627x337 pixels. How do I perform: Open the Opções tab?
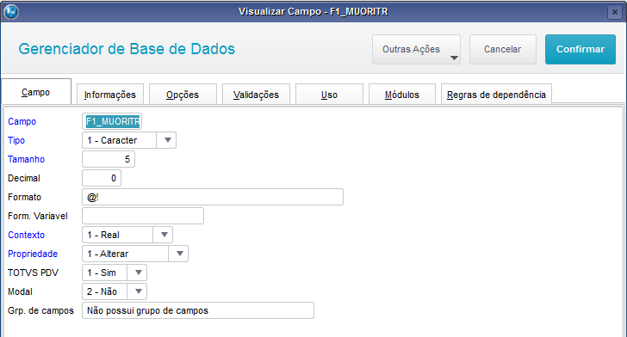pyautogui.click(x=183, y=95)
